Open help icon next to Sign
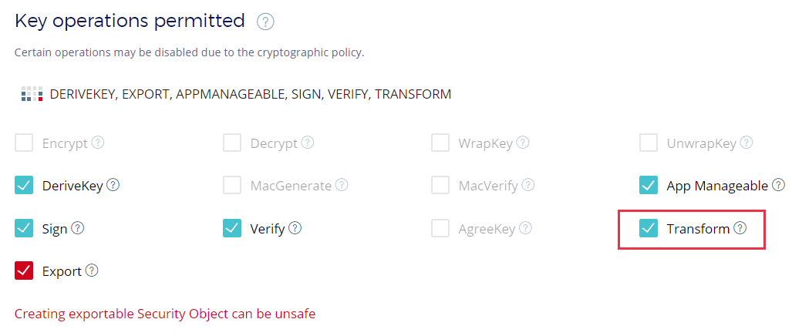 77,228
